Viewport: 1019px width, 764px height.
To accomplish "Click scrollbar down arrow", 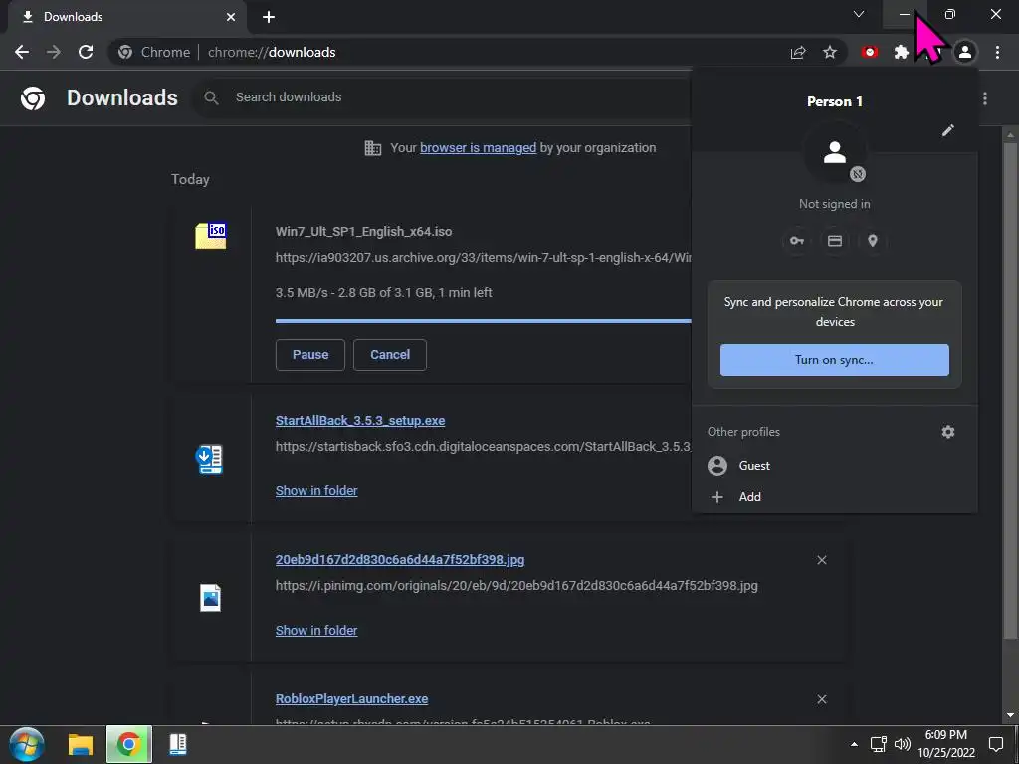I will 1010,716.
